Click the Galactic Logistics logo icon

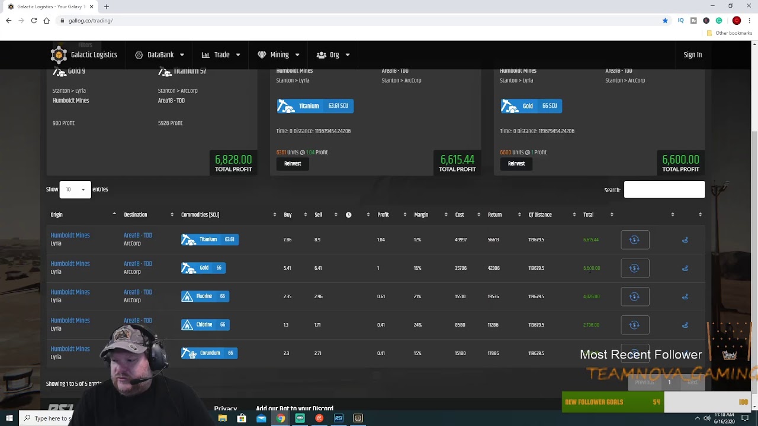(58, 55)
